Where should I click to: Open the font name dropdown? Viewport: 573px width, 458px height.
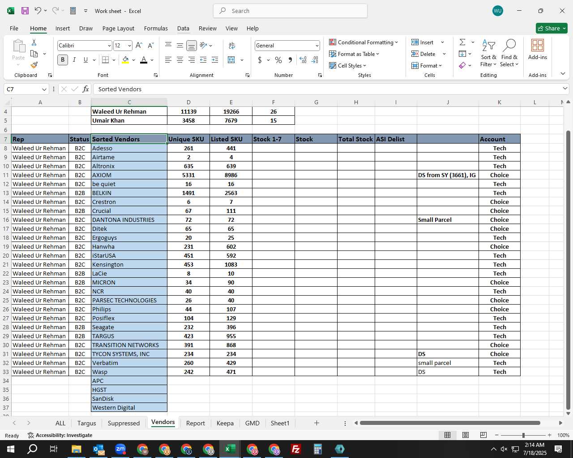coord(109,46)
